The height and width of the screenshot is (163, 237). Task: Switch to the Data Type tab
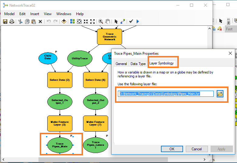[x=138, y=64]
